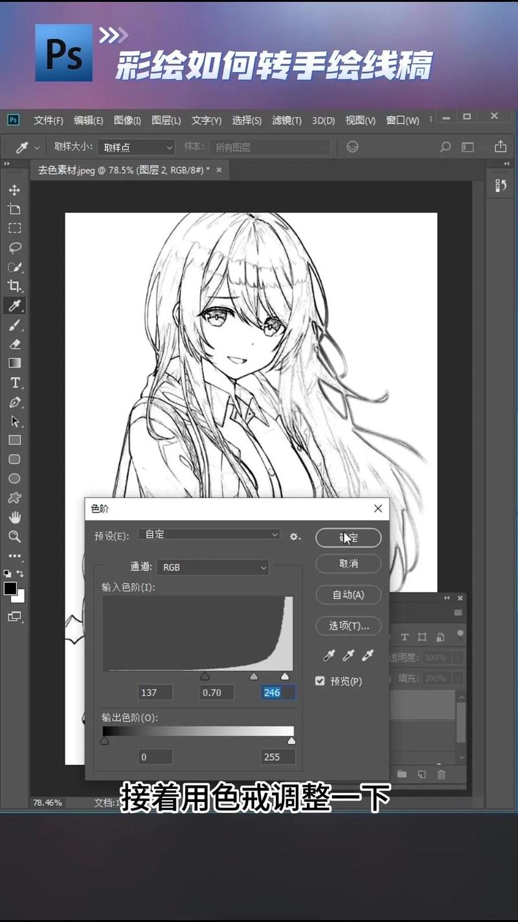Select the Move tool
Image resolution: width=518 pixels, height=922 pixels.
point(14,190)
